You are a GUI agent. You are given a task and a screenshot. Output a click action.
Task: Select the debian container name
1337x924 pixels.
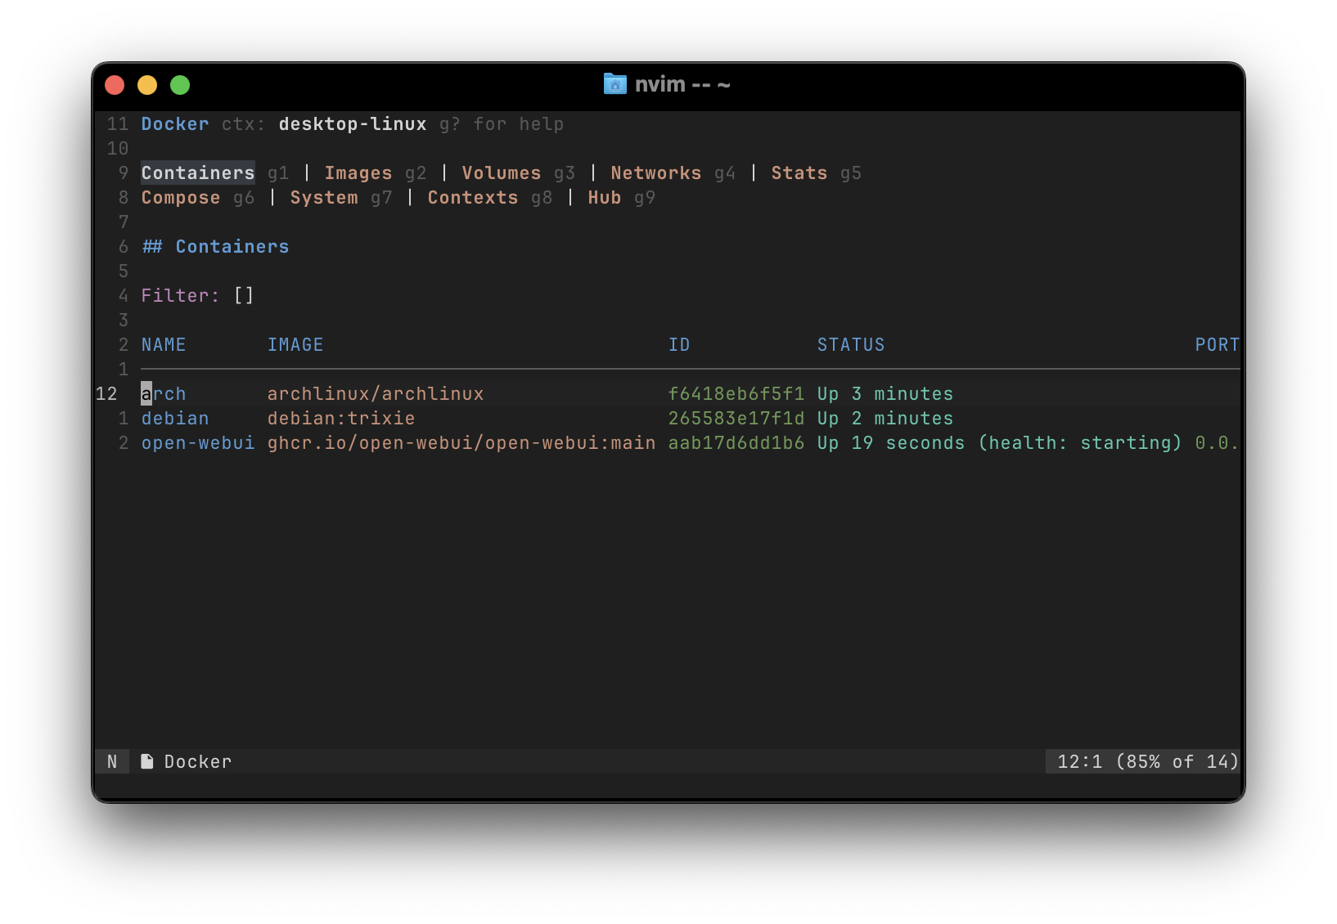[175, 418]
